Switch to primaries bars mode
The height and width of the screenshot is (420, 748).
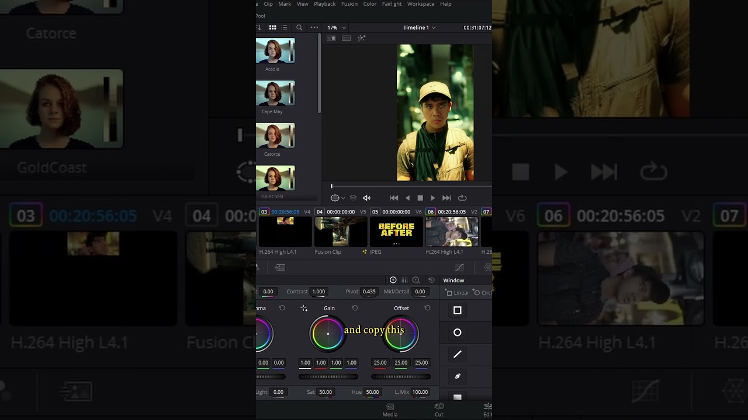(404, 280)
